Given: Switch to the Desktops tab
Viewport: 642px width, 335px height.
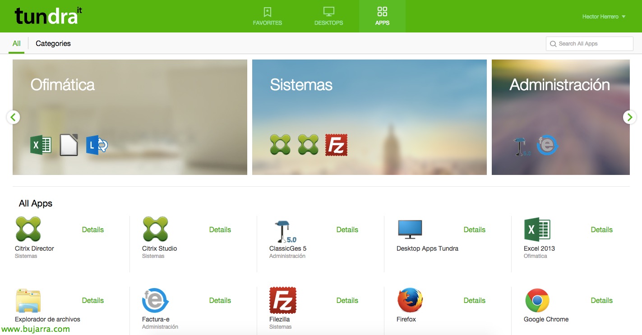Looking at the screenshot, I should tap(328, 16).
